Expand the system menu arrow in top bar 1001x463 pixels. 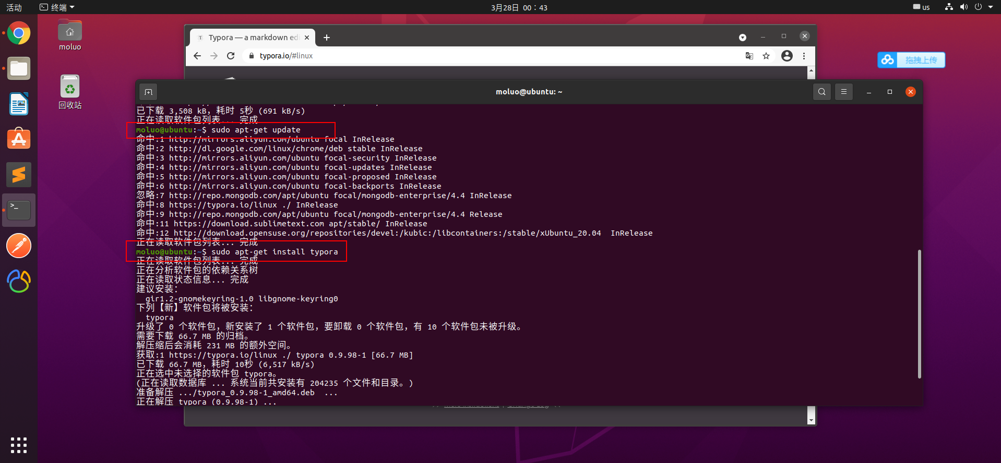(991, 7)
